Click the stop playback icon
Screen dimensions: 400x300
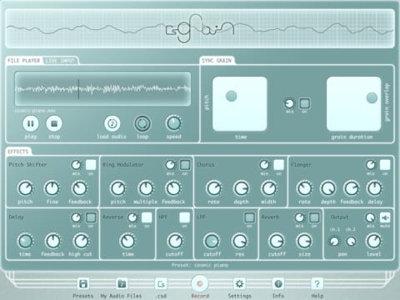click(54, 123)
